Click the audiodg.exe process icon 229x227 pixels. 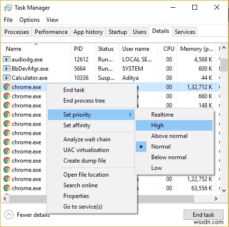tap(7, 60)
